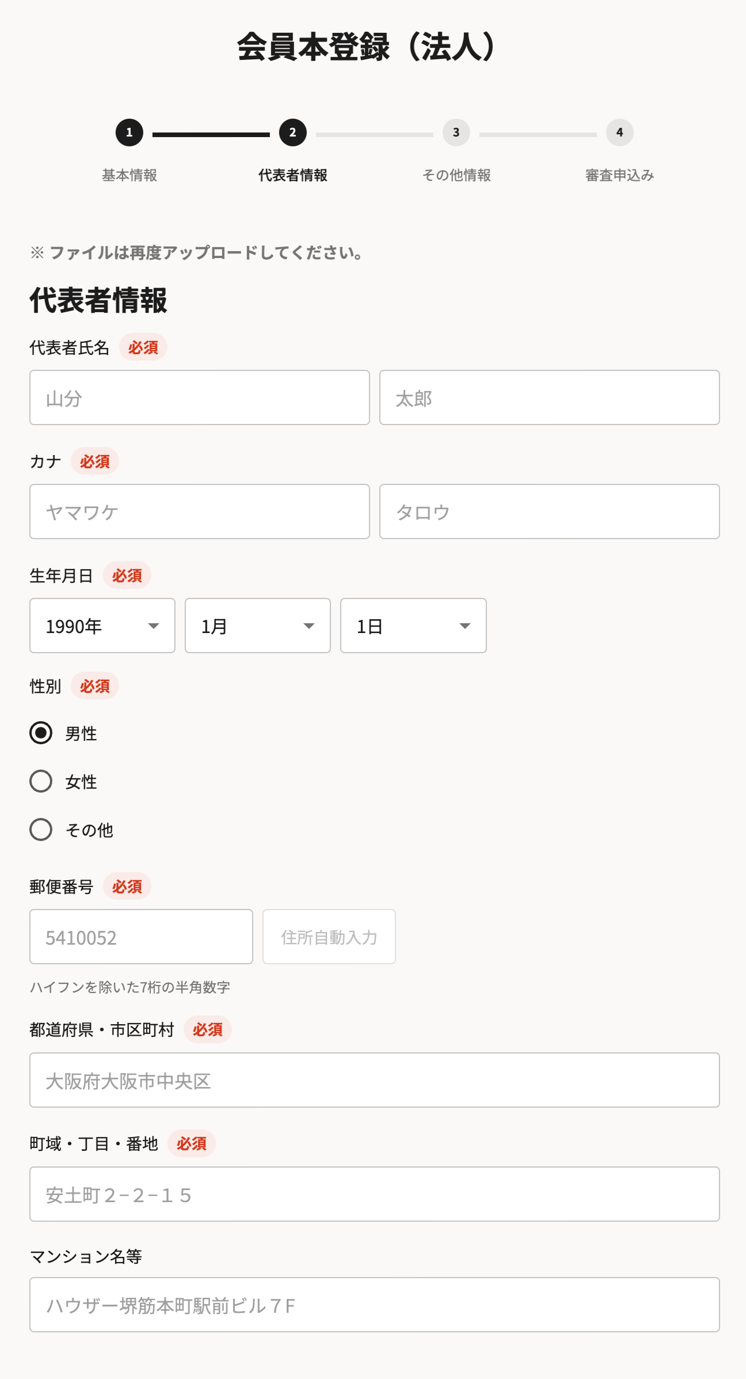The width and height of the screenshot is (746, 1379).
Task: Click the 住所自動入力 button
Action: pos(329,937)
